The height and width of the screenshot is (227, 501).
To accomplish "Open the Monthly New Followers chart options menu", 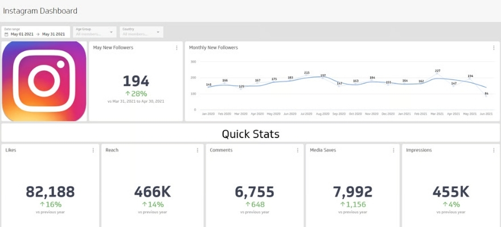I will [494, 48].
